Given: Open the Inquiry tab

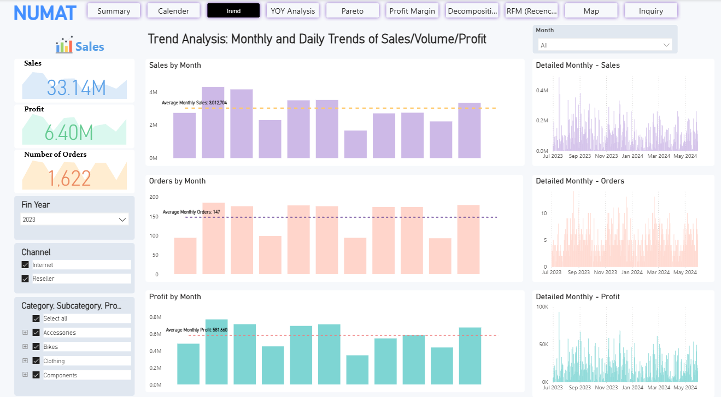Looking at the screenshot, I should click(x=651, y=10).
